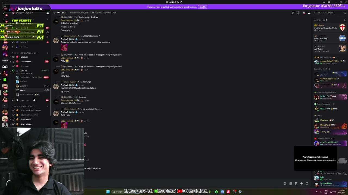Toggle the member list icon
Screen dimensions: 348x195
[x=309, y=13]
